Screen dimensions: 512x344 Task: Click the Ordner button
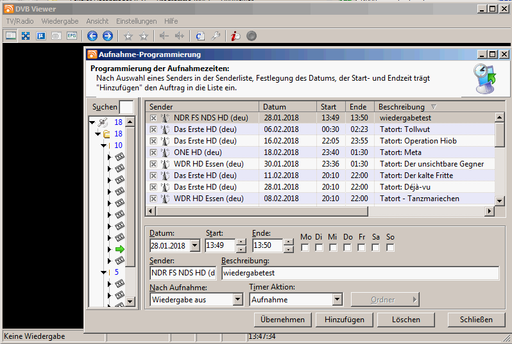coord(385,299)
